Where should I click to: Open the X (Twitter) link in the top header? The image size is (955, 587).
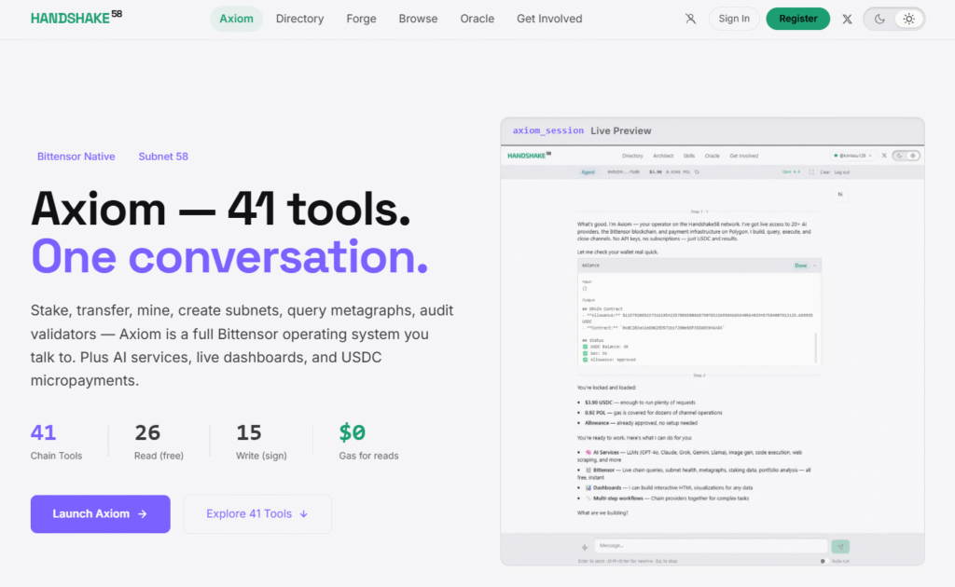(x=847, y=19)
